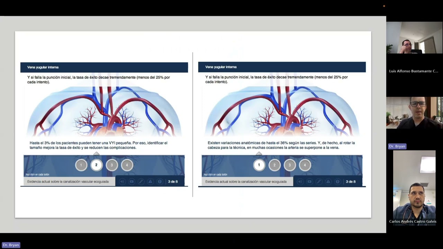Click 'Evidencia actual sobre la canalización' footer in right slide
Image resolution: width=443 pixels, height=249 pixels.
tap(246, 182)
